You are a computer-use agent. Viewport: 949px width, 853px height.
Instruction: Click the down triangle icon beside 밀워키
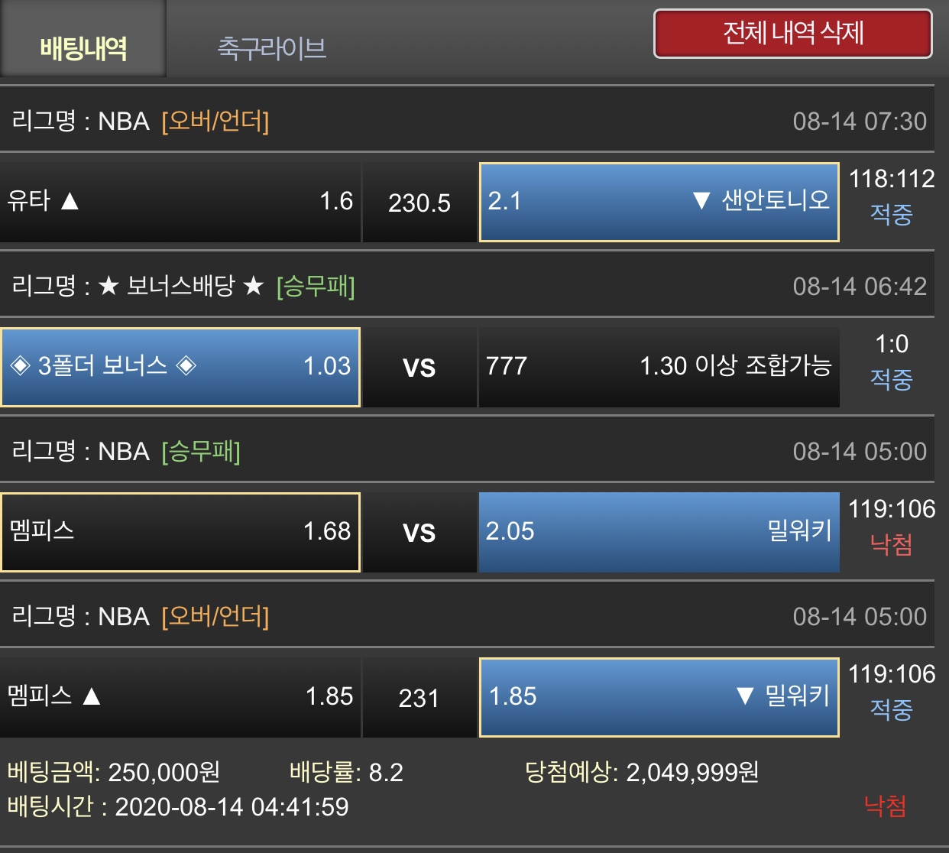tap(745, 696)
